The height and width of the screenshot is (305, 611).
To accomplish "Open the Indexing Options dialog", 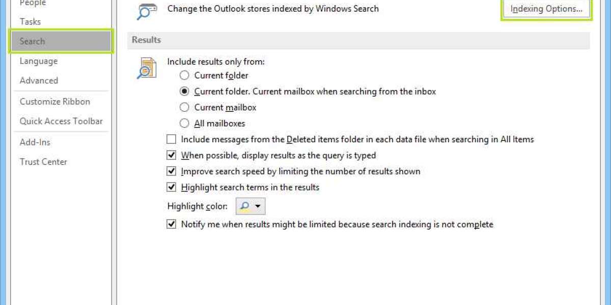I will 546,9.
